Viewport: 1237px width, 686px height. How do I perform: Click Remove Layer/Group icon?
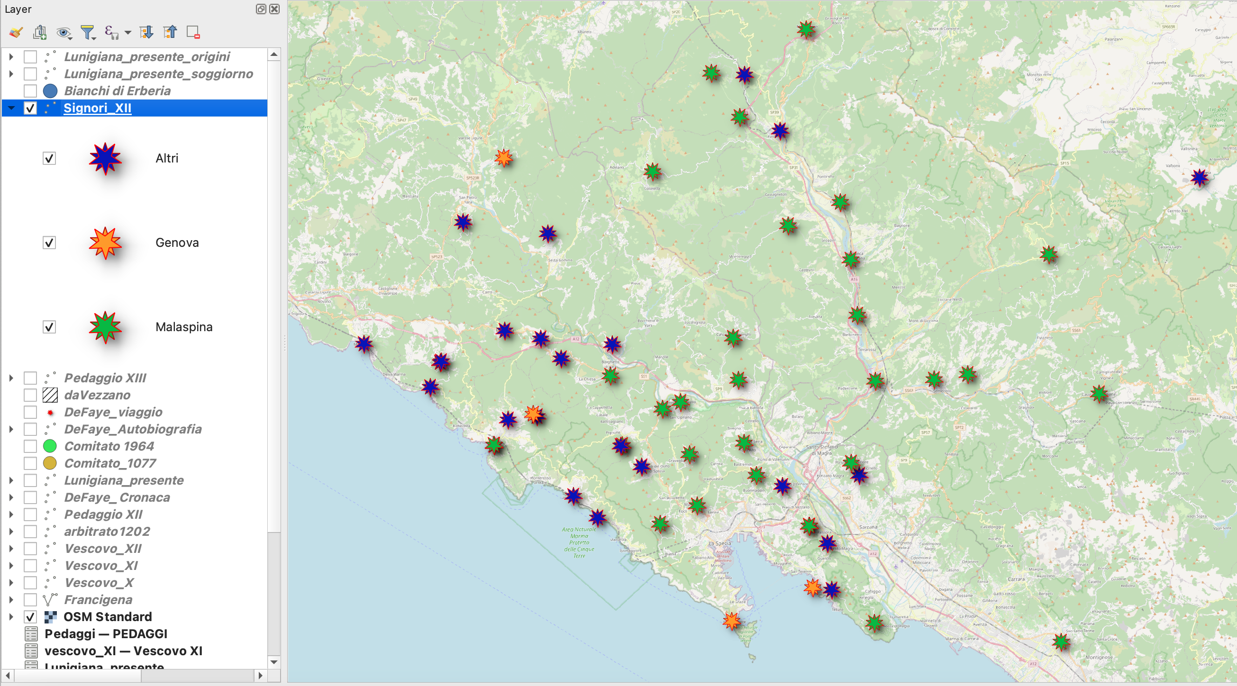click(x=193, y=32)
